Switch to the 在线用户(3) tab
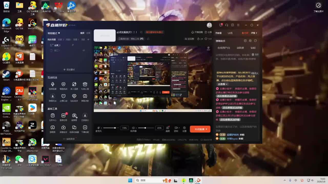The height and width of the screenshot is (184, 328). click(x=223, y=48)
